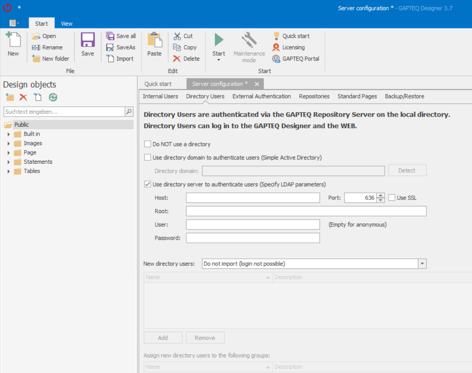472x373 pixels.
Task: Switch to the Repositories tab
Action: (x=314, y=96)
